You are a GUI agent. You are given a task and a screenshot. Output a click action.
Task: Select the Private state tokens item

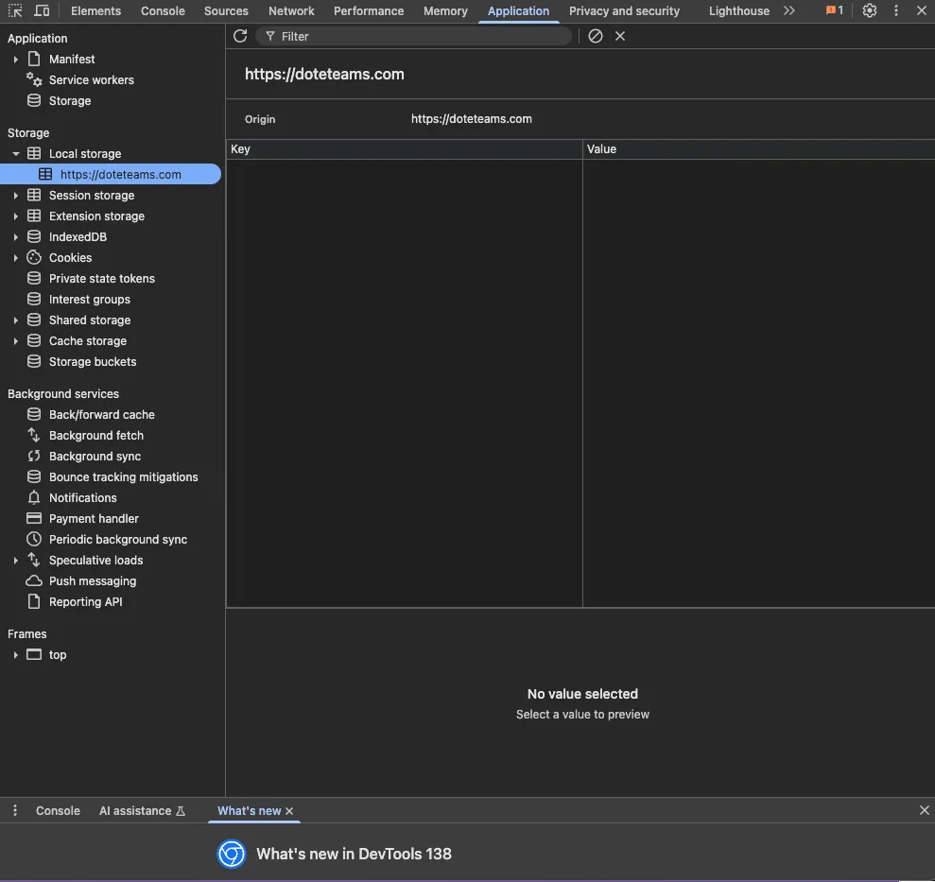click(101, 279)
